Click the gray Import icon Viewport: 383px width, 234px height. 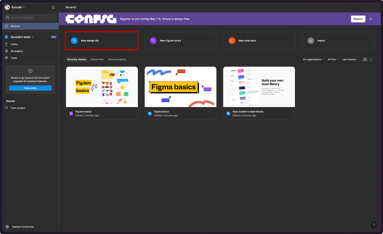pyautogui.click(x=311, y=41)
